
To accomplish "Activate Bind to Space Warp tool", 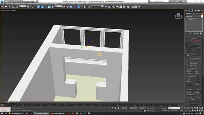I will [17, 7].
